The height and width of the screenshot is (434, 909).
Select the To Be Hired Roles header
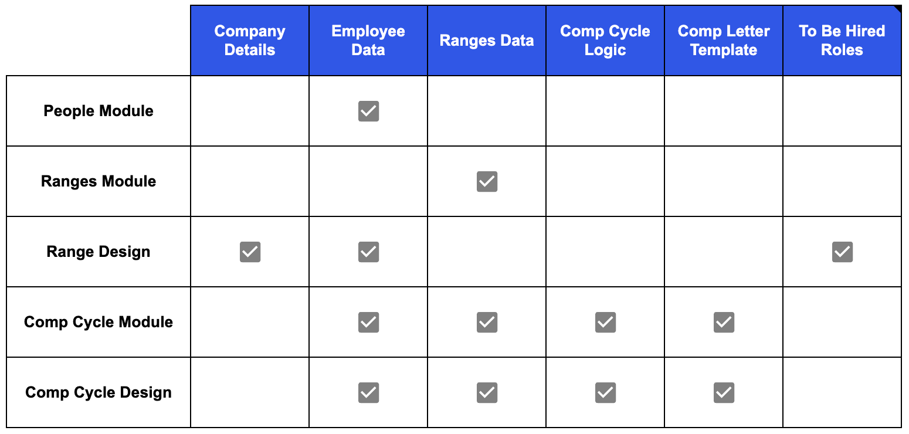842,40
